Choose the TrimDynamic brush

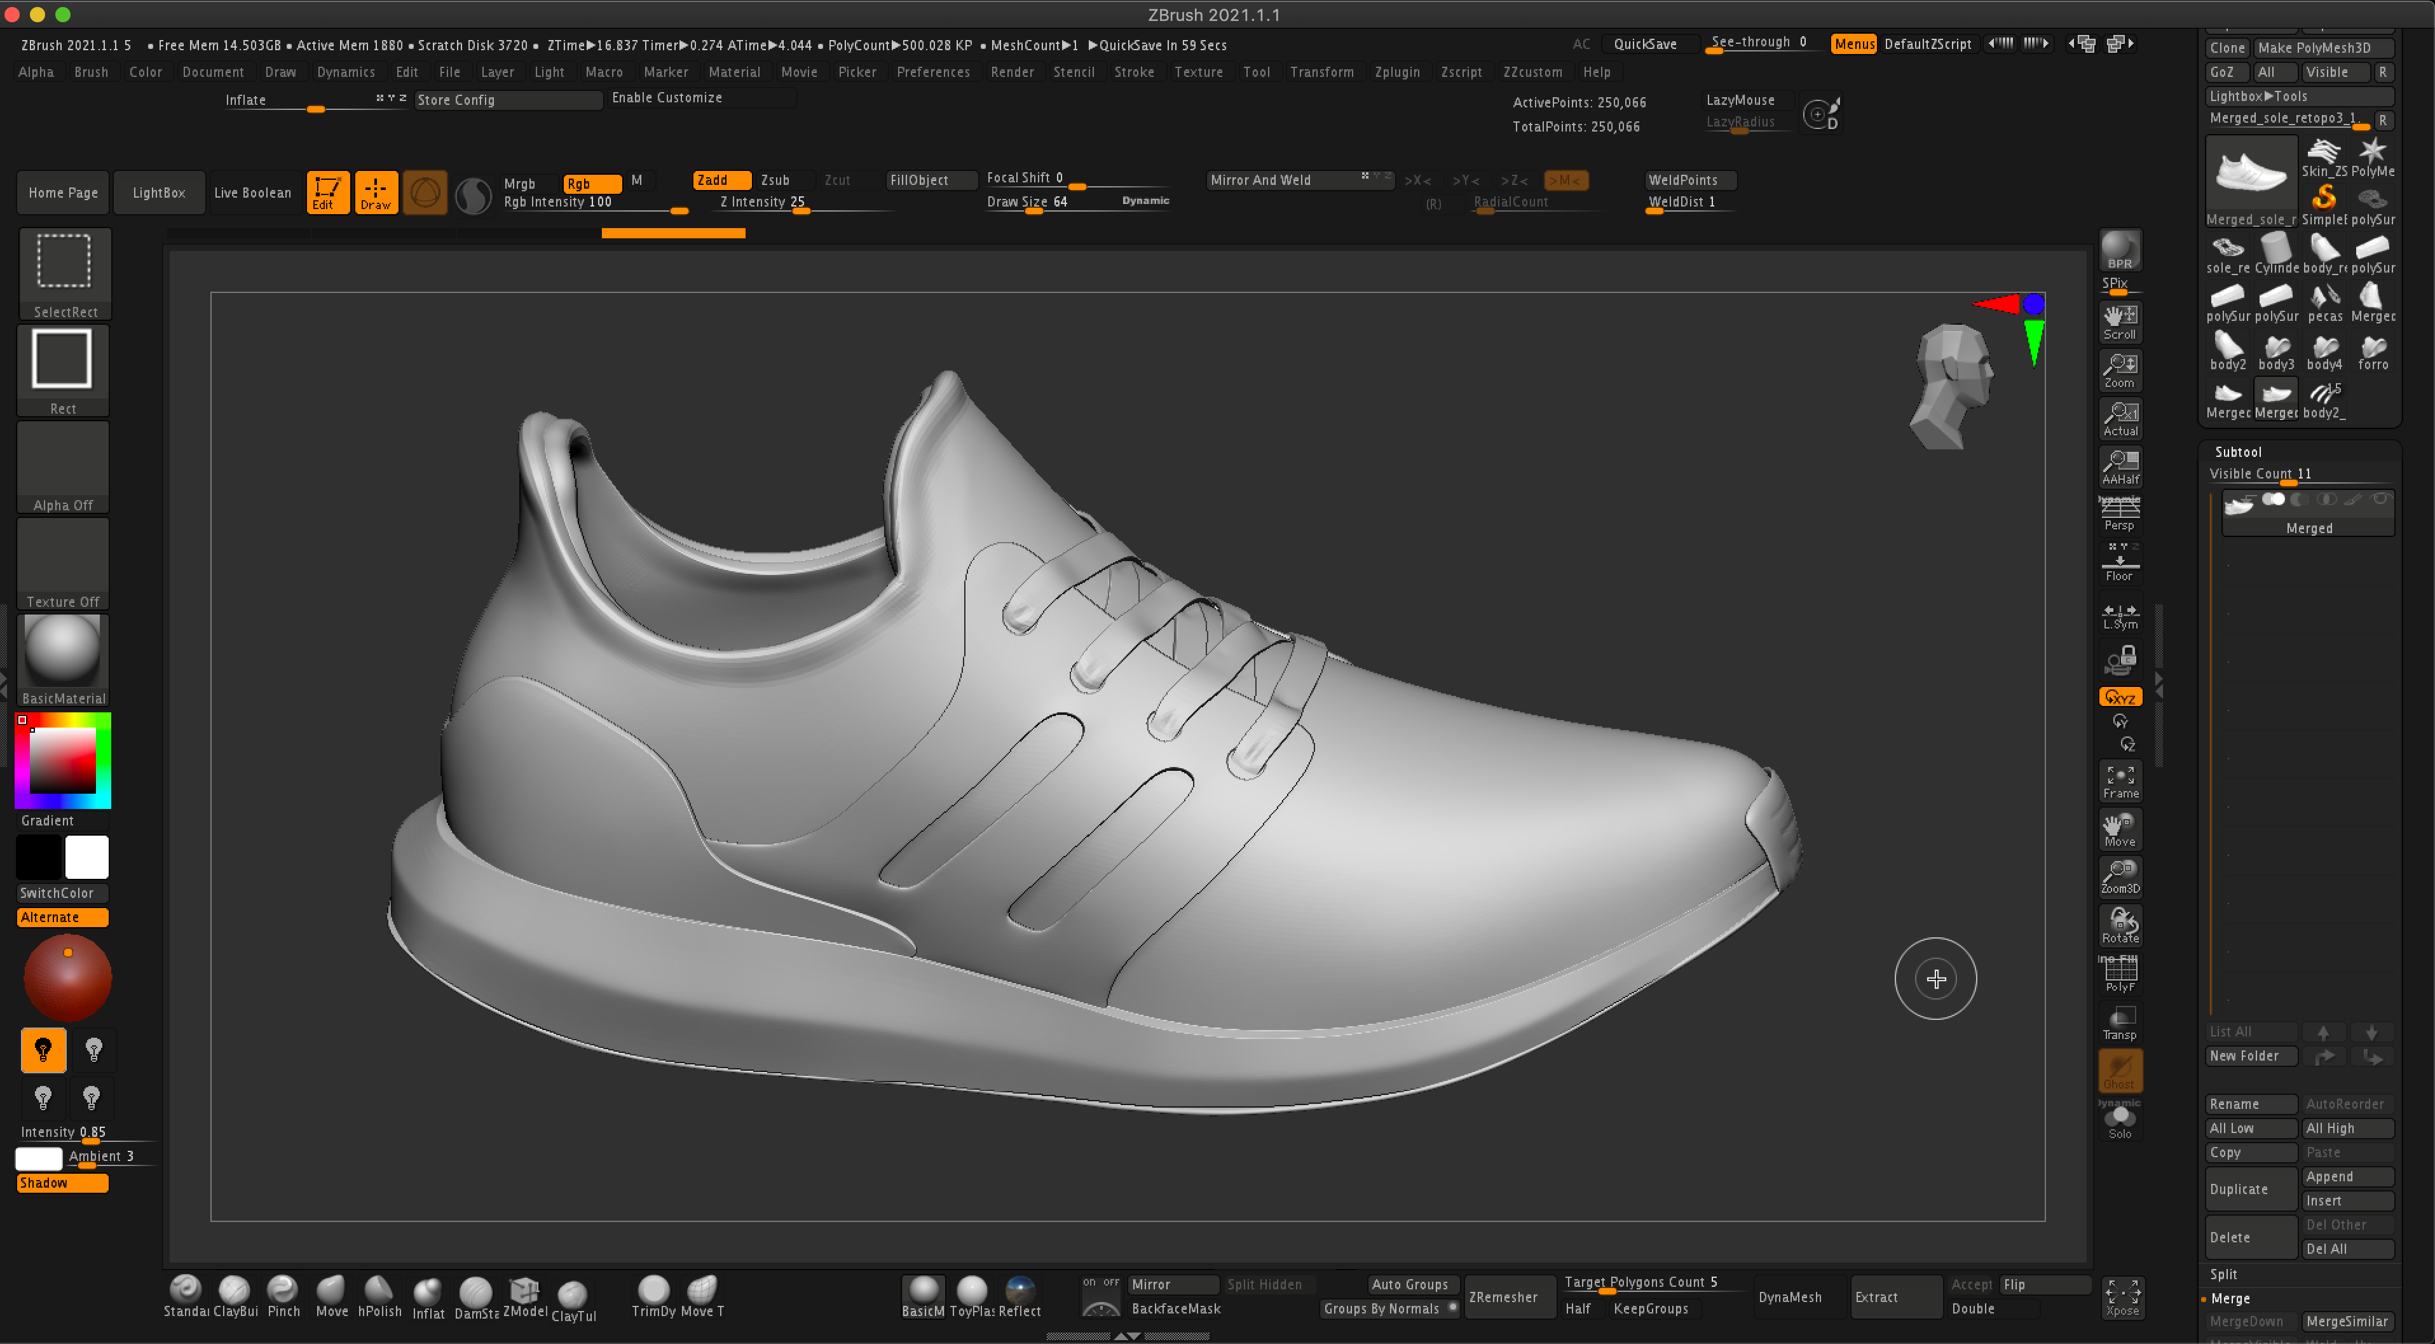click(x=653, y=1296)
